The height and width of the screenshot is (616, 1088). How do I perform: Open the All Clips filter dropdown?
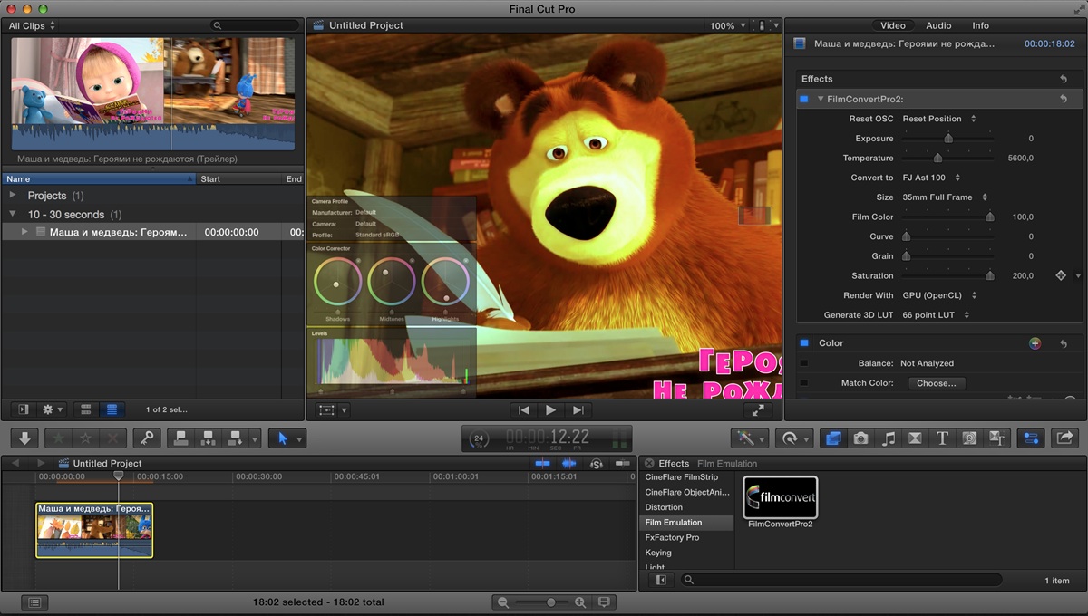tap(33, 25)
